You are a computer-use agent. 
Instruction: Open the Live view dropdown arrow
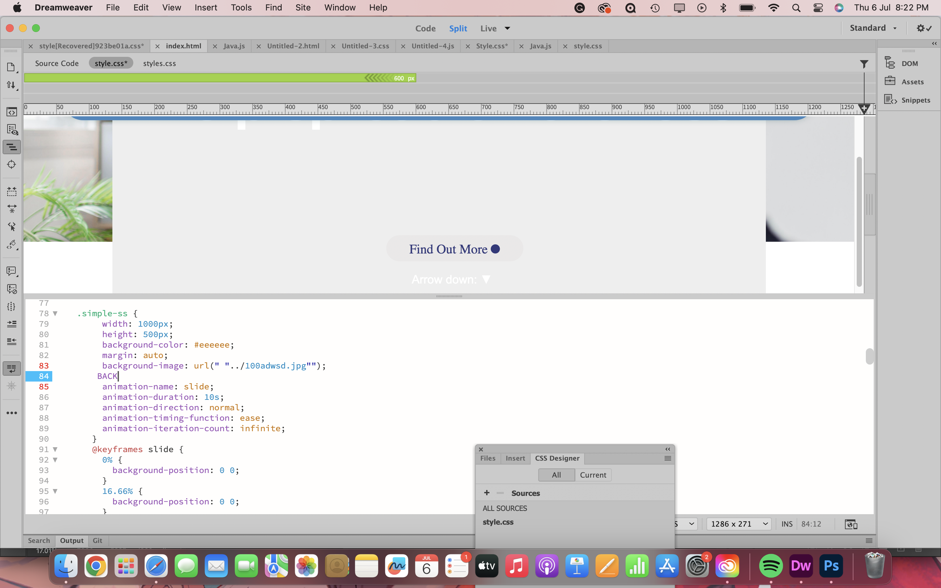click(x=507, y=28)
